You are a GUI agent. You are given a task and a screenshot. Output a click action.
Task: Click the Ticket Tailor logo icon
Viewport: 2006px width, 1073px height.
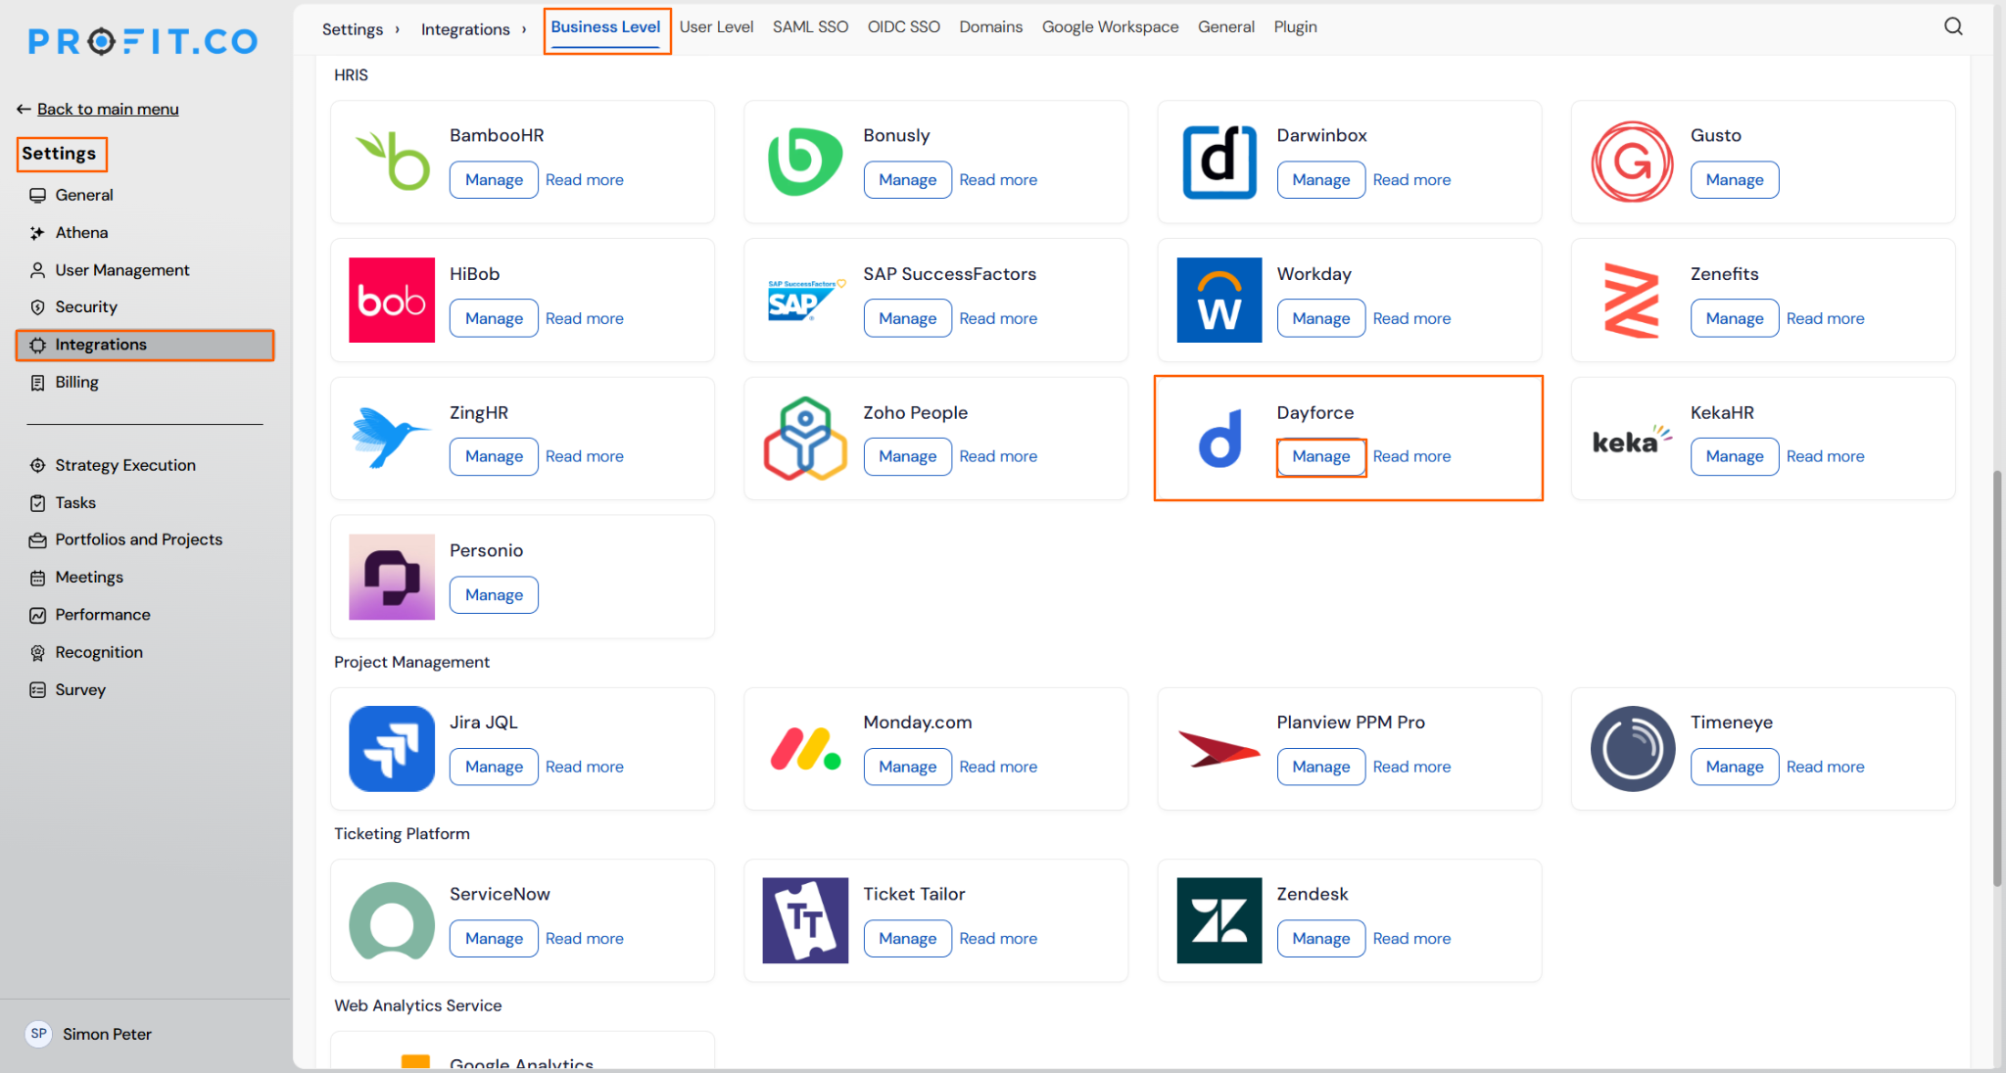(805, 920)
